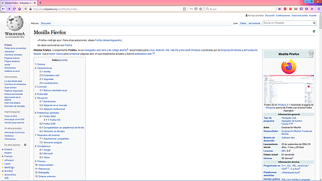This screenshot has height=181, width=322.
Task: Open the home page via Home icon
Action: tap(20, 9)
